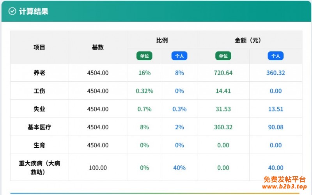312x195 pixels.
Task: Click the 项目 column header
Action: pos(39,47)
